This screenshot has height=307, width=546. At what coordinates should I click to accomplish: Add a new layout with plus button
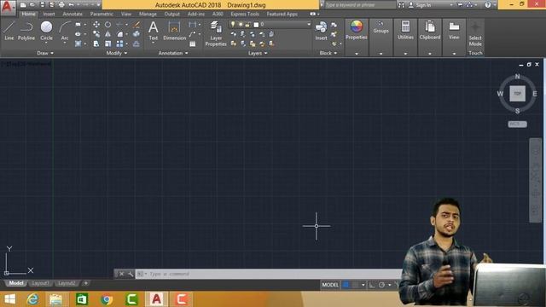tap(85, 283)
